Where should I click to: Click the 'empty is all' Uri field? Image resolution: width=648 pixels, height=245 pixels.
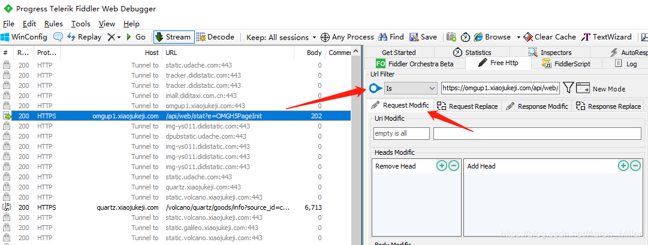pyautogui.click(x=401, y=133)
